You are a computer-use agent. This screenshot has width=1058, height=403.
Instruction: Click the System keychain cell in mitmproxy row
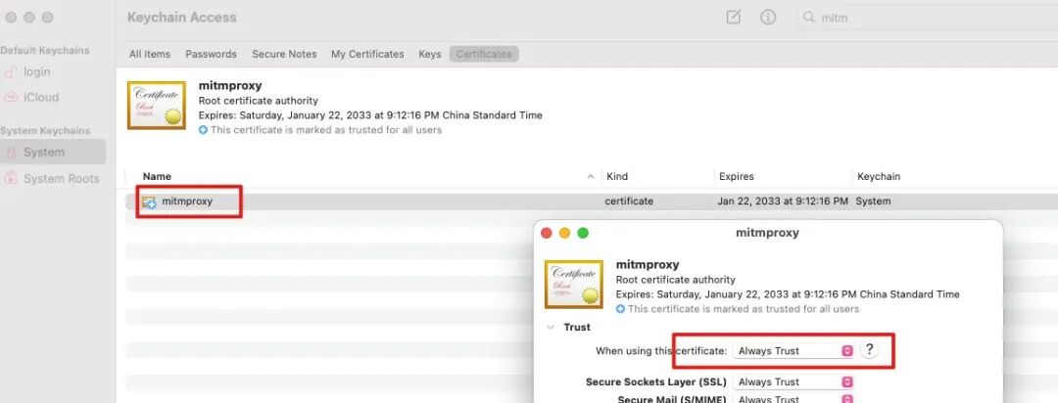pos(873,201)
